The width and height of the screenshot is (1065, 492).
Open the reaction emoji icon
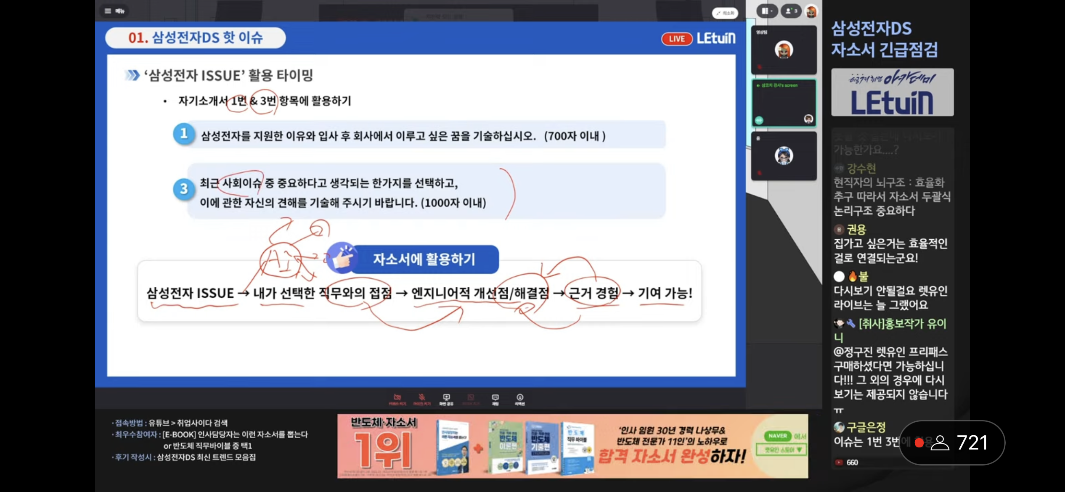click(x=520, y=399)
